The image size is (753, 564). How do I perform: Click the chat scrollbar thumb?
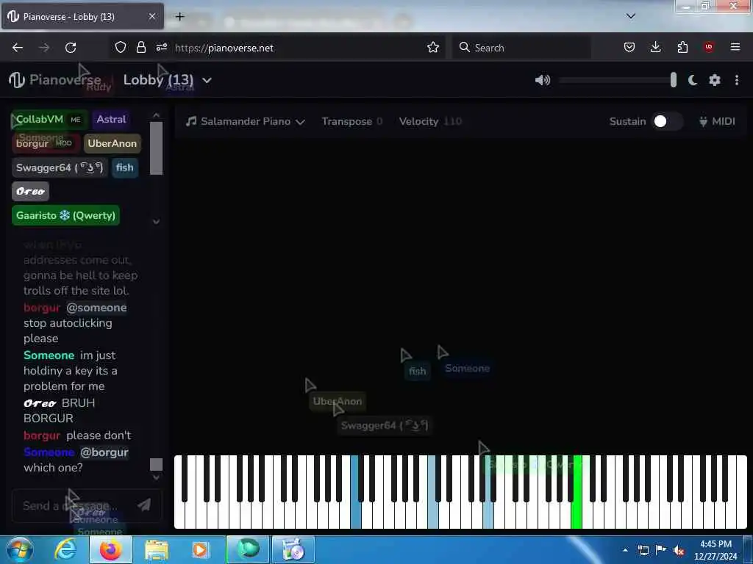pos(156,464)
